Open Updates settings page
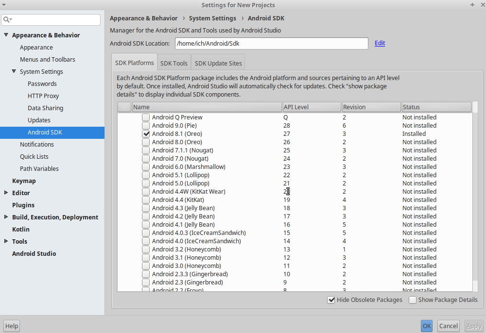 (x=39, y=120)
